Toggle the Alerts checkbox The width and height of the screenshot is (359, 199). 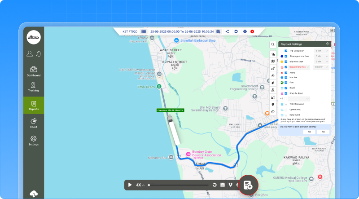click(286, 72)
